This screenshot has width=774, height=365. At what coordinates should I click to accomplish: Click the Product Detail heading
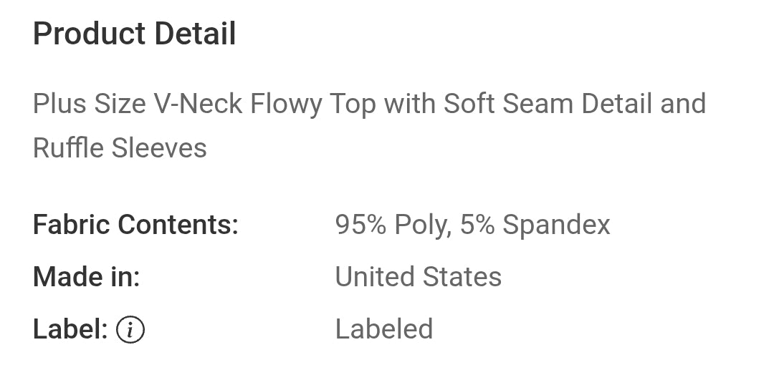[135, 34]
